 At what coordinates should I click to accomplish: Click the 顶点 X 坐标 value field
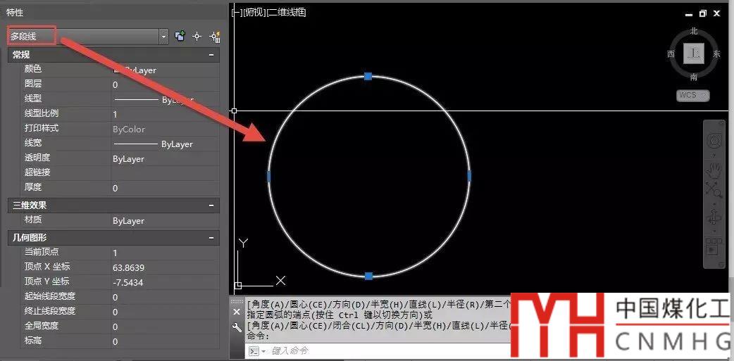tap(164, 267)
